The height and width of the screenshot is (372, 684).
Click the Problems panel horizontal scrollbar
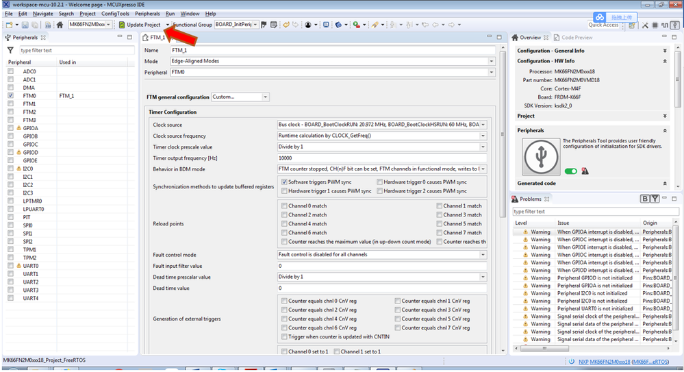point(544,349)
